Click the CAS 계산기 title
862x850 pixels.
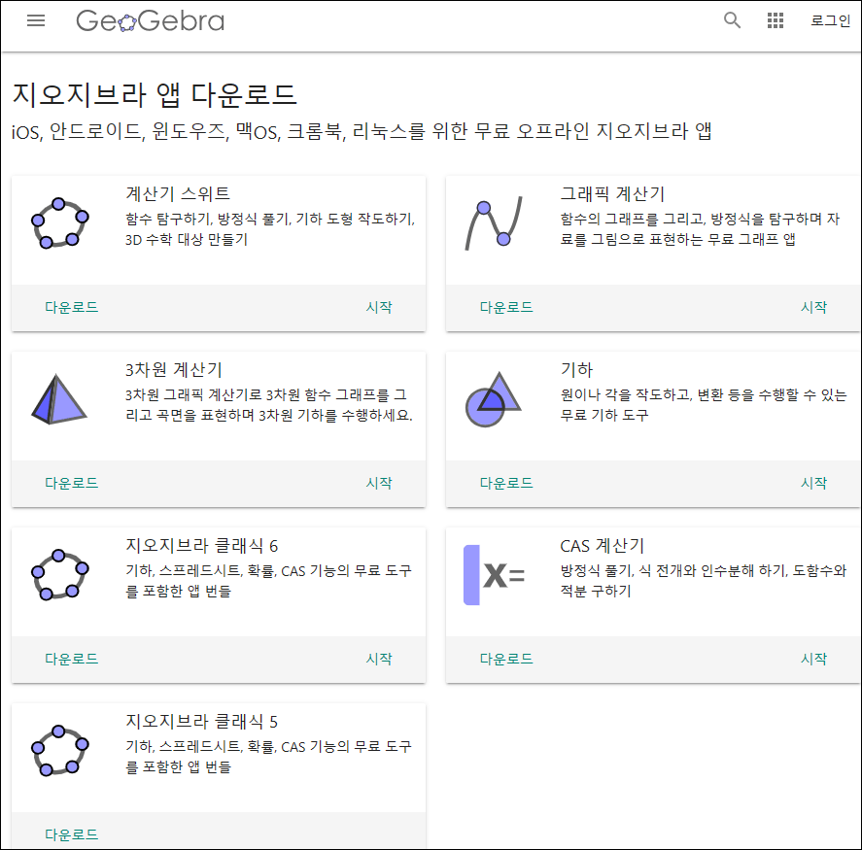tap(602, 546)
